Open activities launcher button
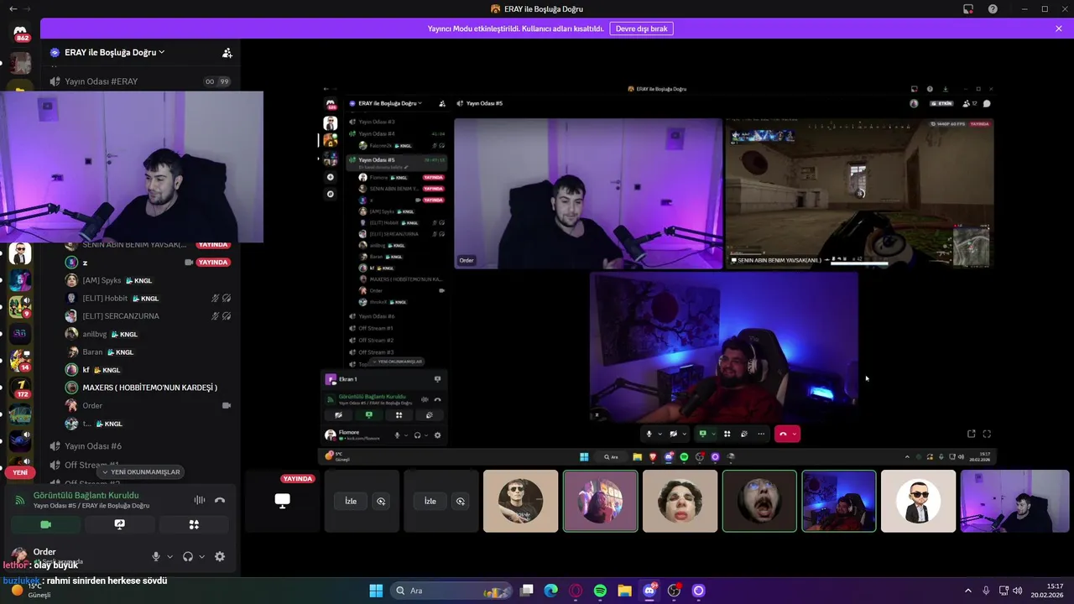The width and height of the screenshot is (1074, 604). [194, 524]
